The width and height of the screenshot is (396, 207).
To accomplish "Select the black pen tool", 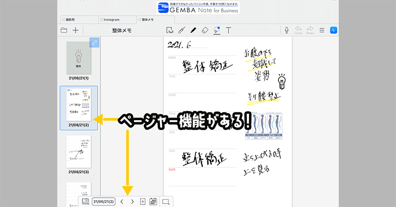I will pyautogui.click(x=193, y=30).
